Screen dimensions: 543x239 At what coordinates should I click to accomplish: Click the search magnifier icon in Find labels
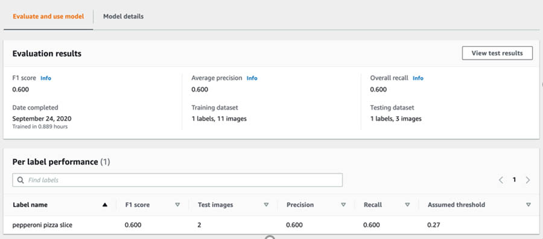tap(21, 180)
